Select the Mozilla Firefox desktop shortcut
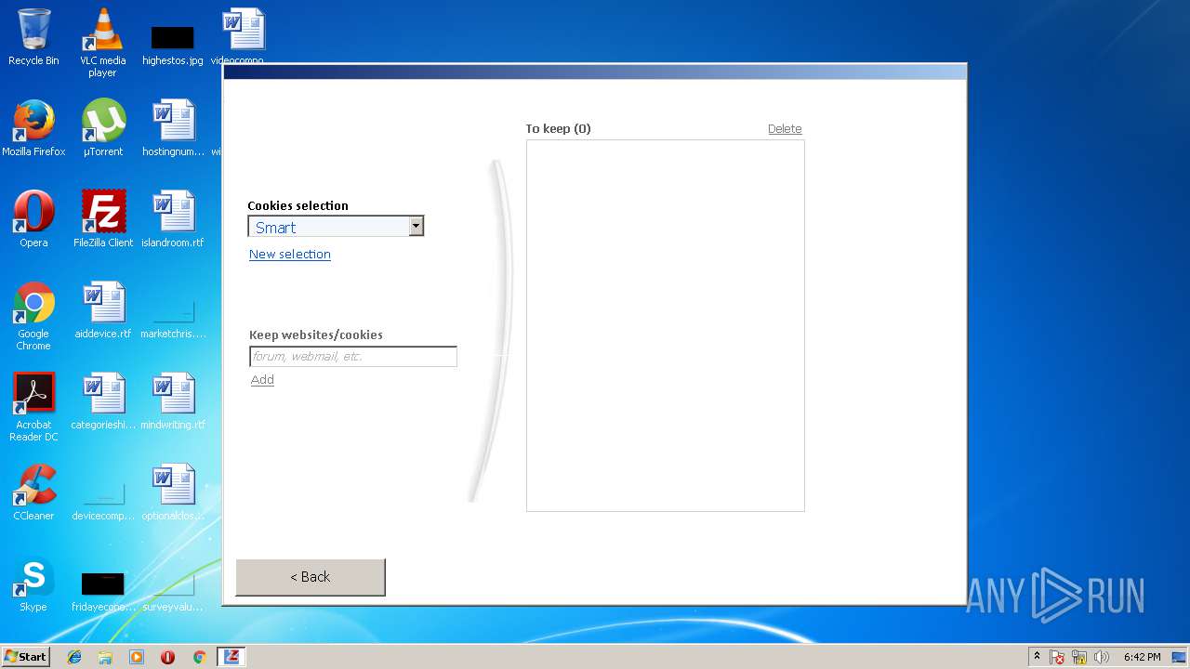1190x669 pixels. pos(33,128)
